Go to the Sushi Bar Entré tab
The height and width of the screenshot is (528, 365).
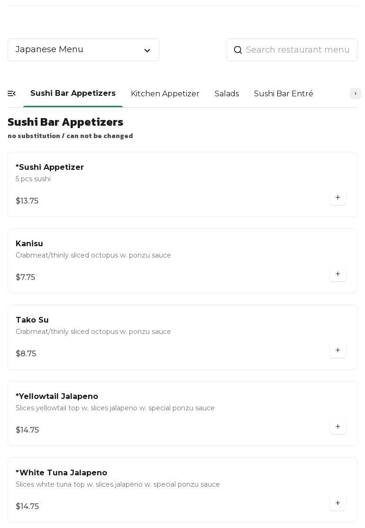(283, 93)
